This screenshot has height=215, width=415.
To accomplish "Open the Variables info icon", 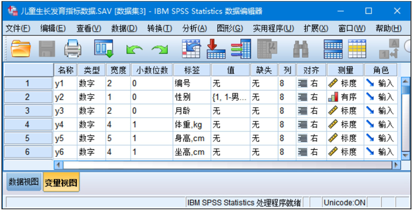I will pos(241,49).
